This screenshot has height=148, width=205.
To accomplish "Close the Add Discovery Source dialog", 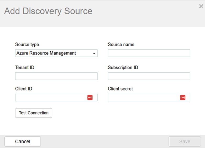I will click(x=201, y=7).
